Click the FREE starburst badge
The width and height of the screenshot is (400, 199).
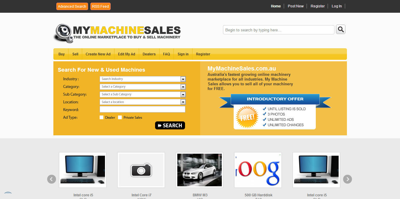pyautogui.click(x=247, y=117)
